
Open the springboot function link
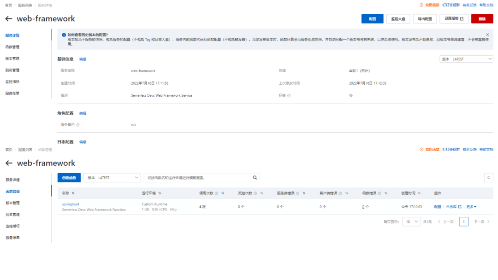[x=71, y=204]
